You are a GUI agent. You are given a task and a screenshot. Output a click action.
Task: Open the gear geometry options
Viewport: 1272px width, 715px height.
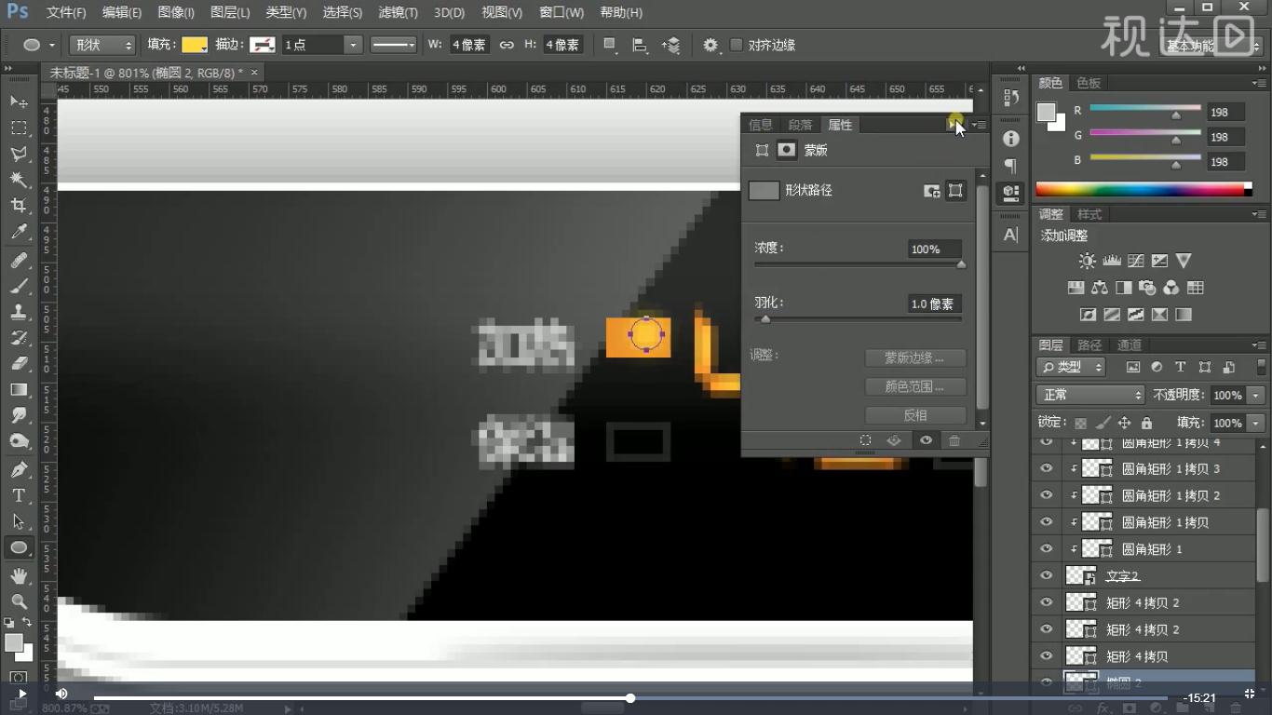[x=710, y=45]
